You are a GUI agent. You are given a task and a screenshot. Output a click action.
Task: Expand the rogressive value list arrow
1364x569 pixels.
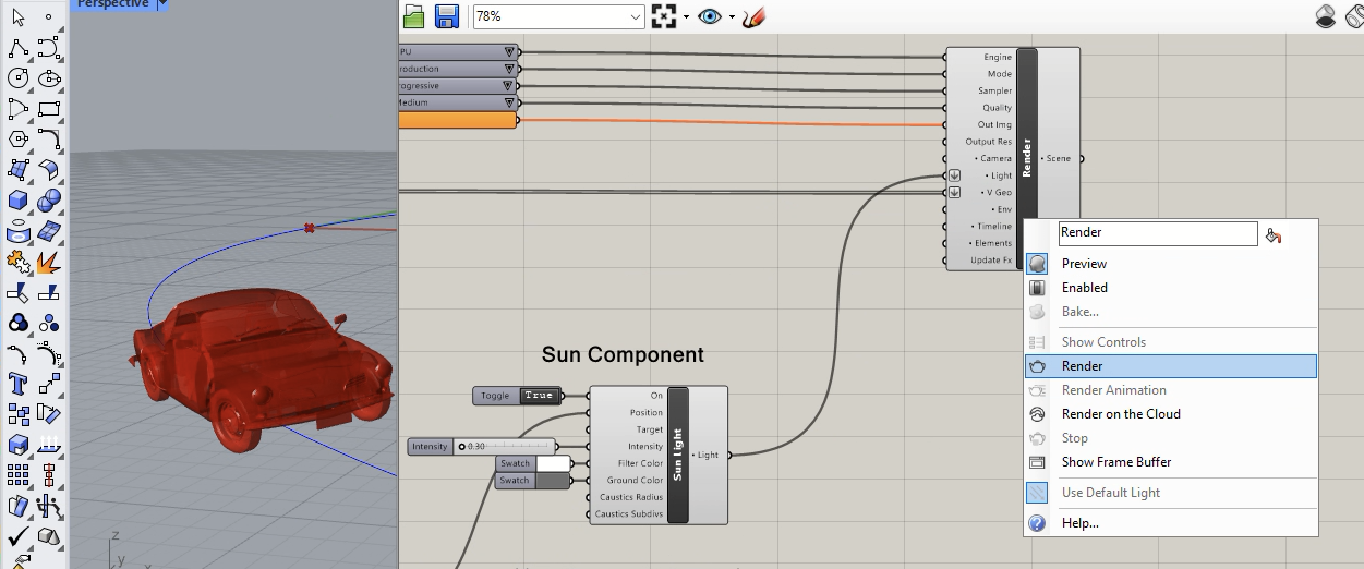point(508,86)
